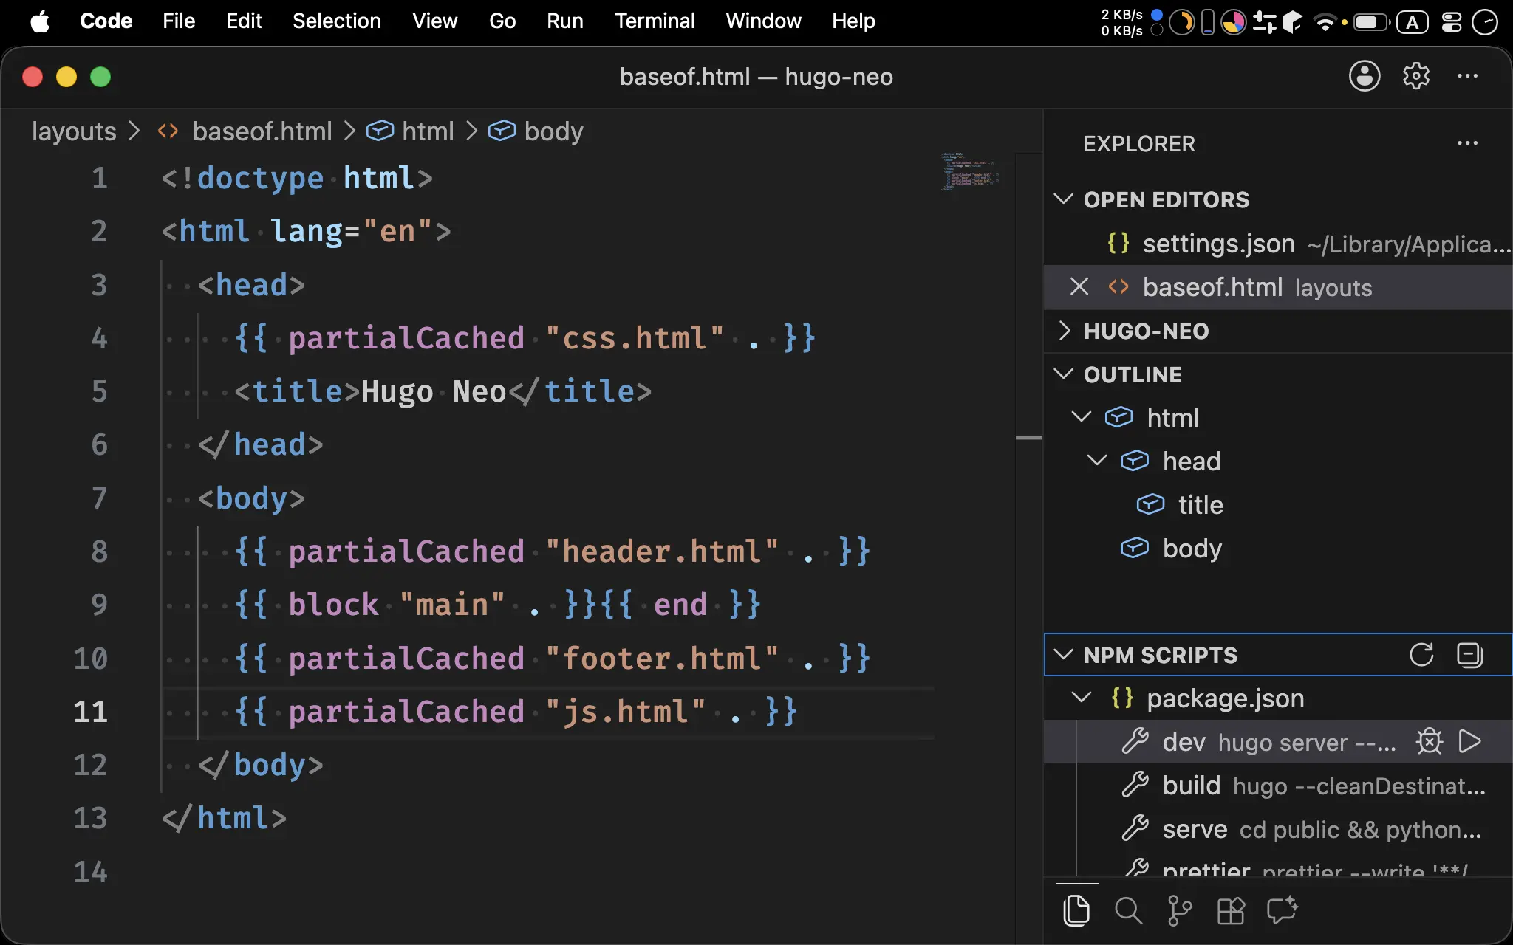The width and height of the screenshot is (1513, 945).
Task: Click the network speed indicator in menu bar
Action: click(x=1121, y=22)
